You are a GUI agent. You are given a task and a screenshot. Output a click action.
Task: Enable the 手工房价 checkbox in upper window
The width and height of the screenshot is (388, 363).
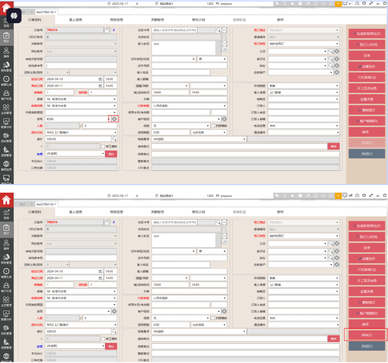[x=103, y=147]
